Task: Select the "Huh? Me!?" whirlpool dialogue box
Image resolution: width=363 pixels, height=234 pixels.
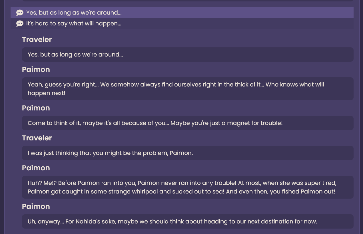Action: point(187,187)
